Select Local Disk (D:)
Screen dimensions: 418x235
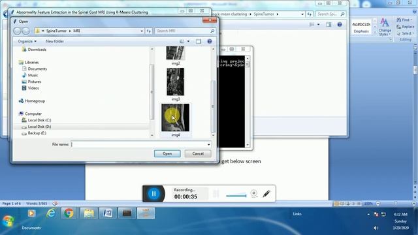39,127
